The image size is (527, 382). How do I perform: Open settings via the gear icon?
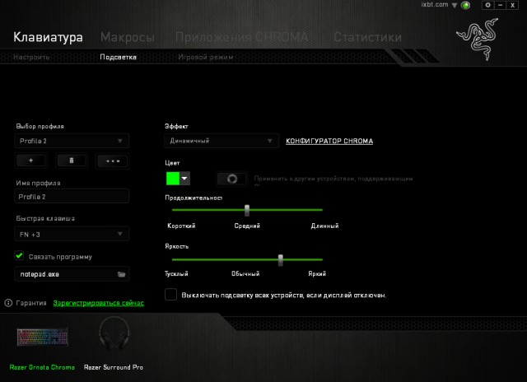[487, 5]
